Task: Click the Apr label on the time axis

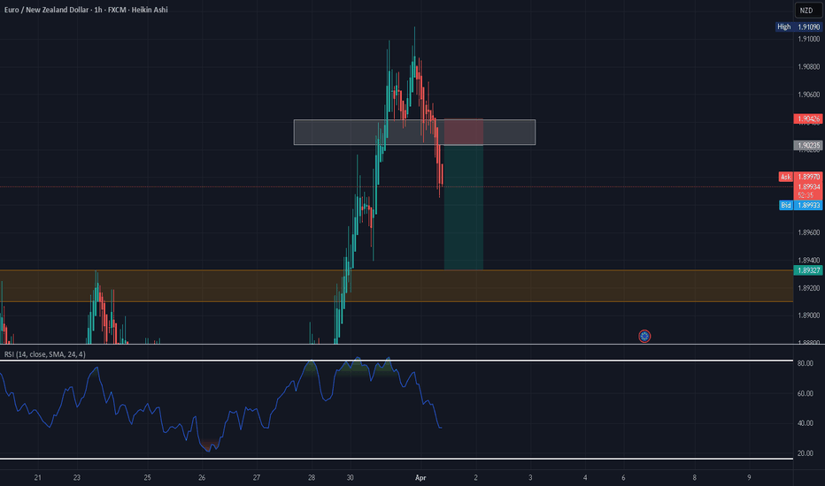Action: [x=420, y=477]
